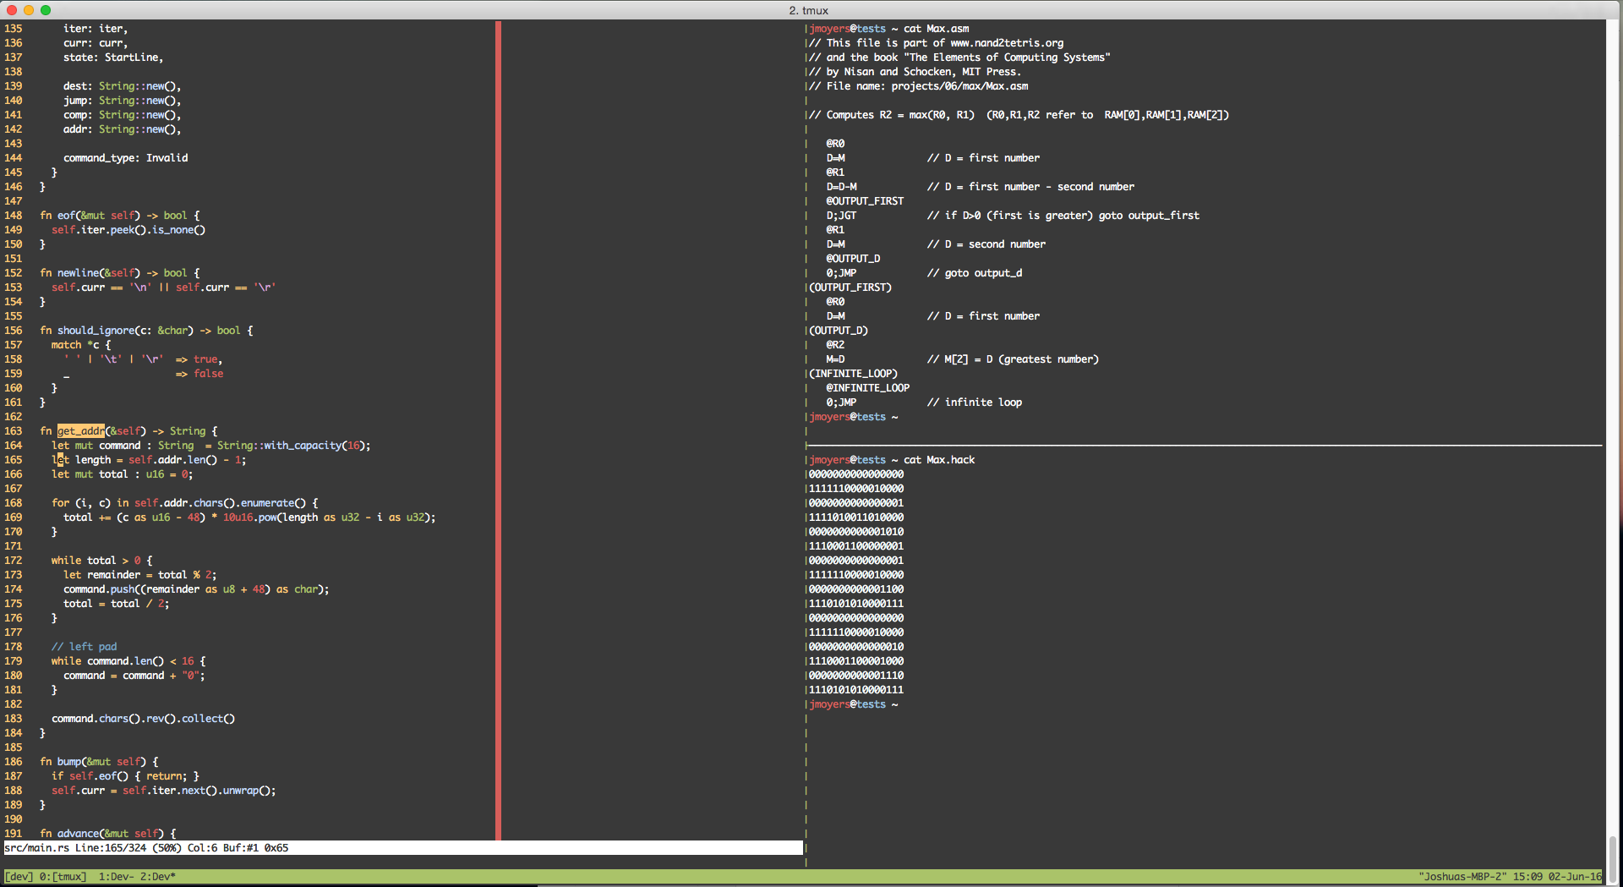Select the active 2:Dev* tmux window
This screenshot has width=1623, height=887.
(x=158, y=877)
